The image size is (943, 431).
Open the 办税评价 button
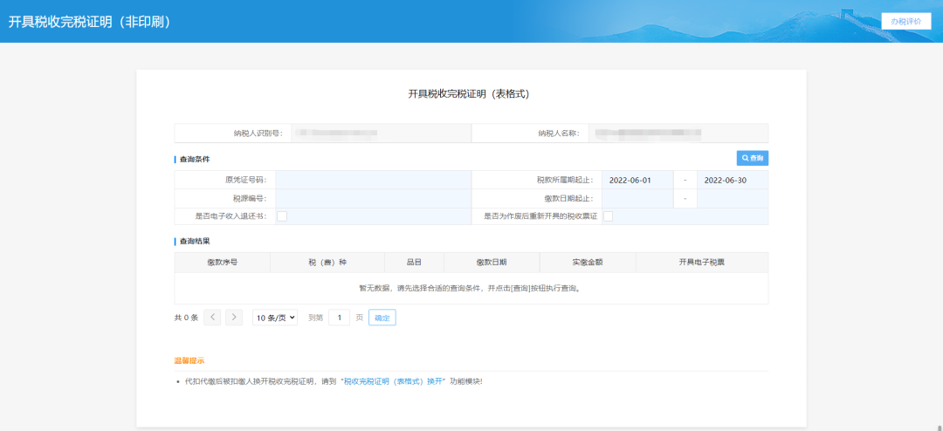coord(905,20)
